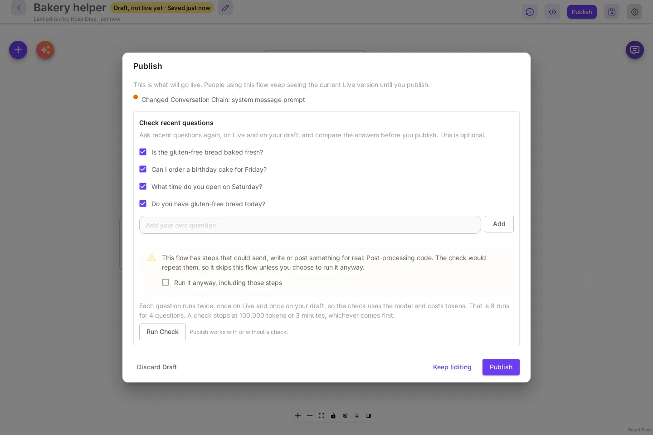The width and height of the screenshot is (653, 435).
Task: Focus the "Add your own question" field
Action: coord(310,225)
